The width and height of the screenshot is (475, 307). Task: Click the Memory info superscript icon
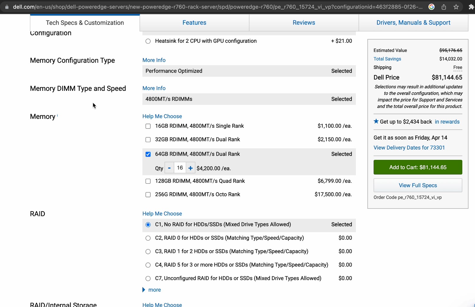[57, 116]
